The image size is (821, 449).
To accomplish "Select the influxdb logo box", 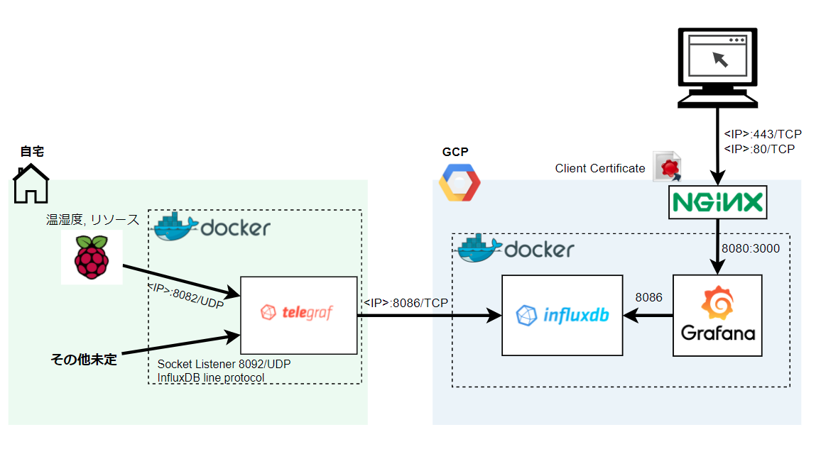I will click(x=562, y=315).
